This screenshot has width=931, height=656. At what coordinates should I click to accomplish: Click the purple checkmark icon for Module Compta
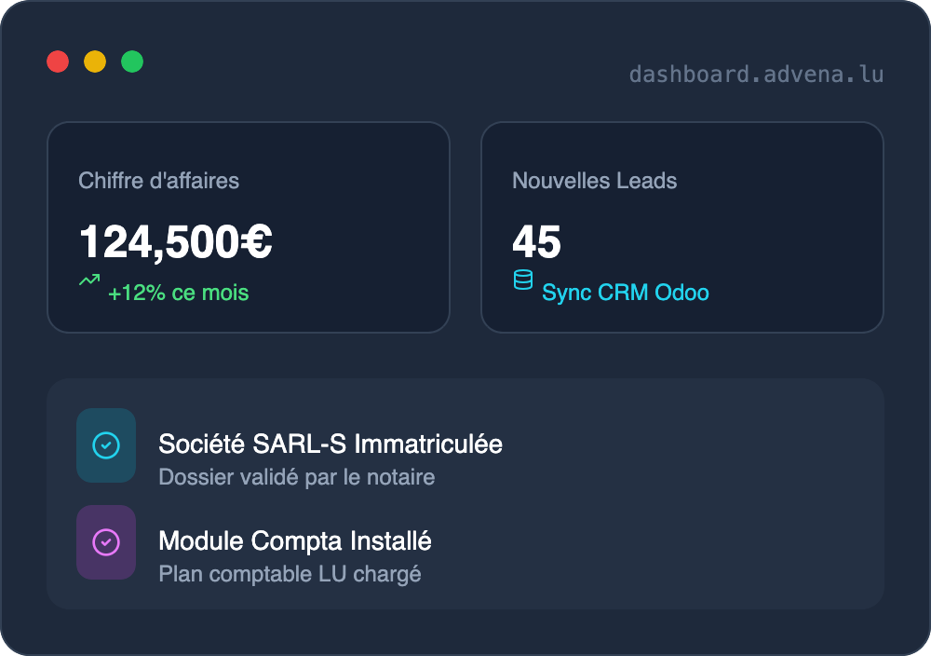[x=106, y=542]
